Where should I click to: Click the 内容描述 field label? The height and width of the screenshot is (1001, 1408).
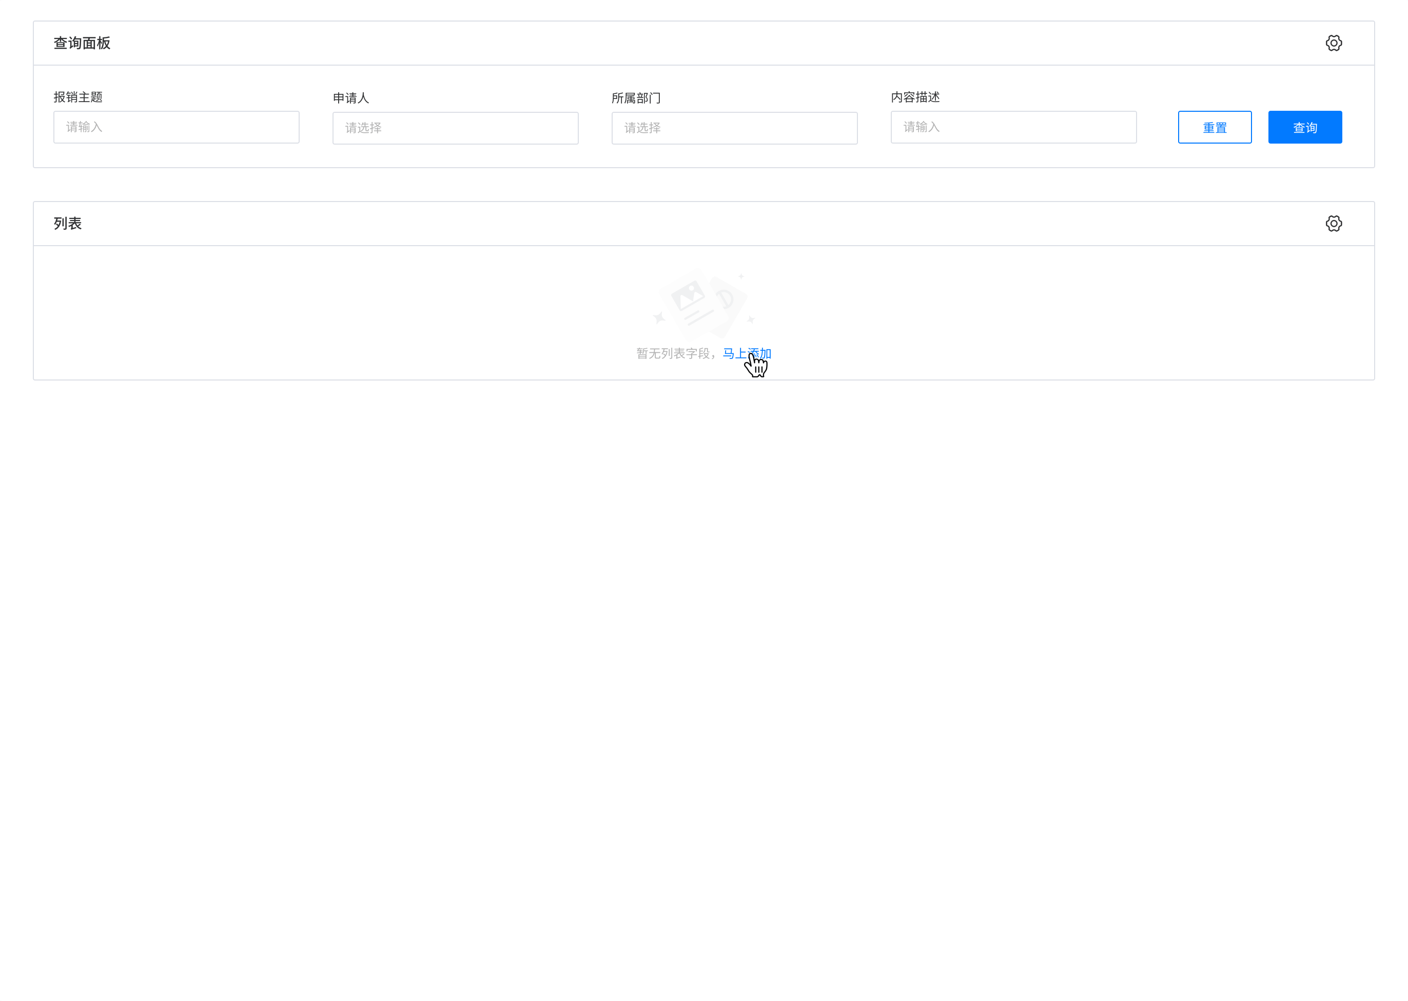pos(914,97)
